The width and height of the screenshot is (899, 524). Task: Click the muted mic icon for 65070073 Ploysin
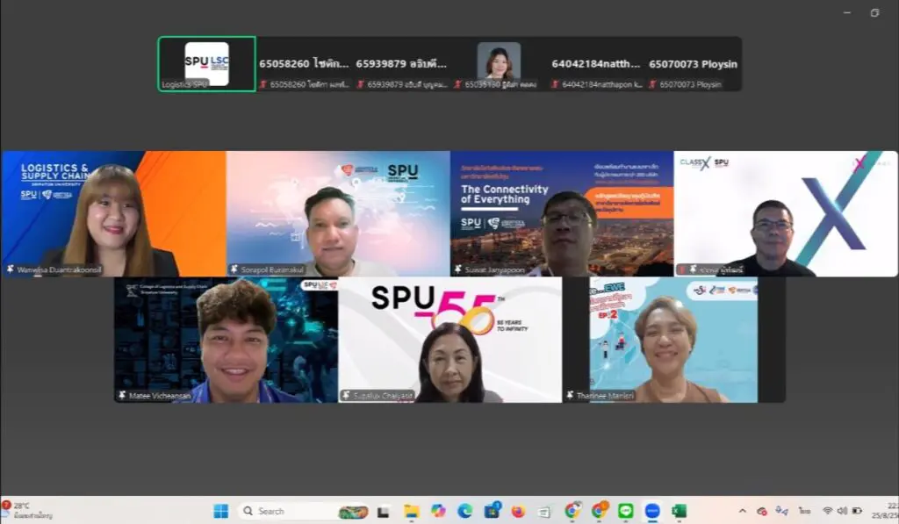point(652,84)
